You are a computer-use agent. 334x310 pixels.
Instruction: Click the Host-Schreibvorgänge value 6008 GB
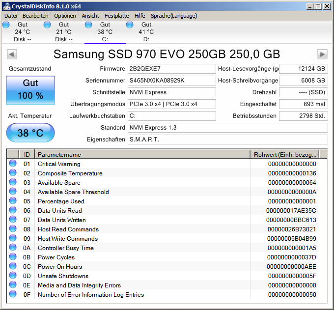(304, 81)
